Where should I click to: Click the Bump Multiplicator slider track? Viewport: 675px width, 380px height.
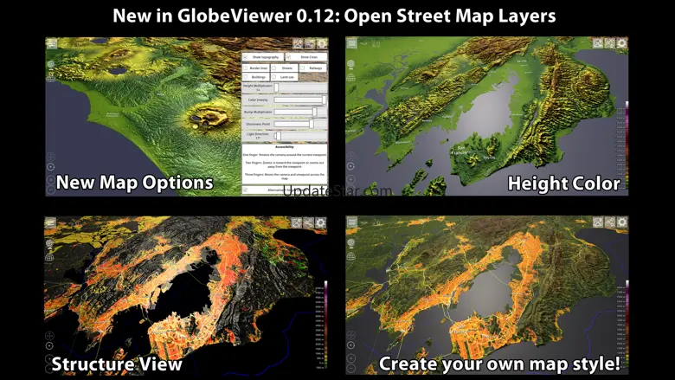point(299,112)
